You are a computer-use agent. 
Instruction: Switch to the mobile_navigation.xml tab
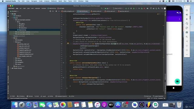tap(68, 11)
